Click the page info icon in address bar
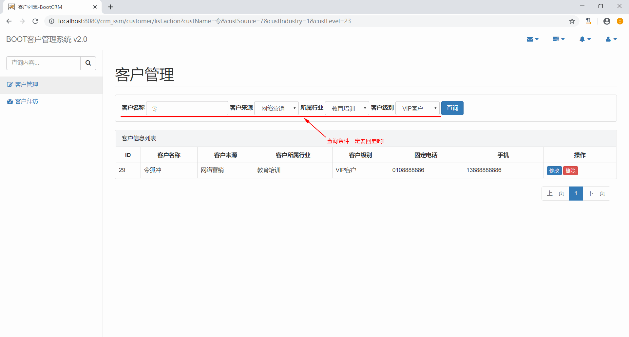 point(51,21)
